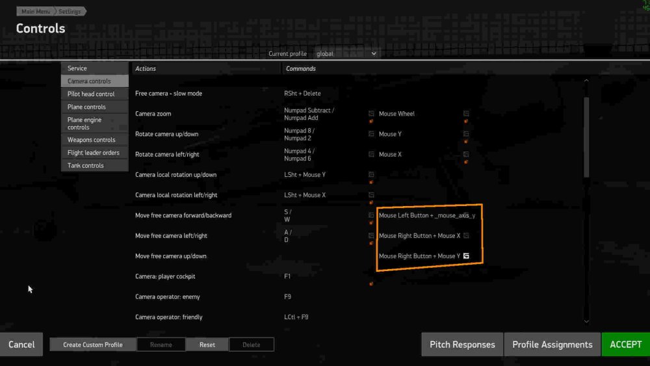Open Pitch Responses
Viewport: 650px width, 366px height.
coord(462,345)
